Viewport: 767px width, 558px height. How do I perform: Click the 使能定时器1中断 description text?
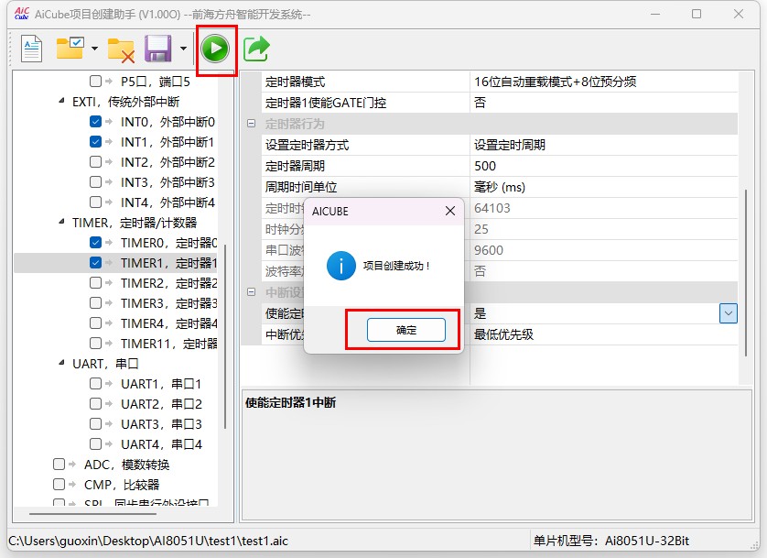[290, 403]
